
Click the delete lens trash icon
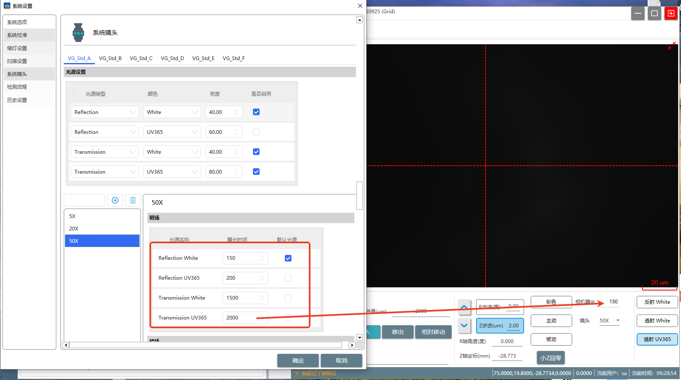pos(133,201)
